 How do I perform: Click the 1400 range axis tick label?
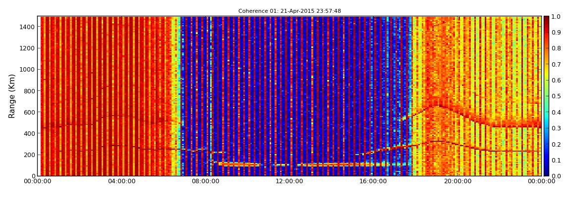[x=28, y=27]
